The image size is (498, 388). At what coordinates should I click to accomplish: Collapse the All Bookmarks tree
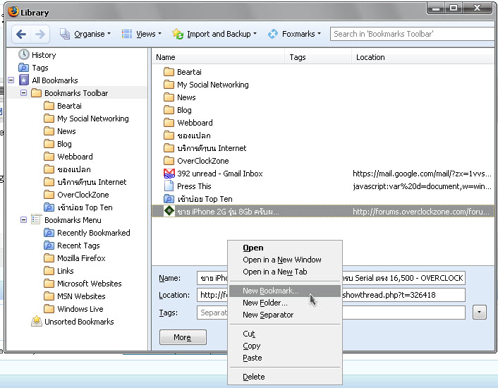[11, 80]
